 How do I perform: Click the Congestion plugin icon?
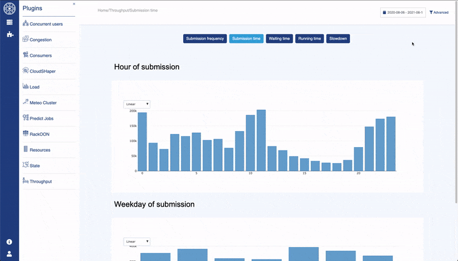coord(26,39)
